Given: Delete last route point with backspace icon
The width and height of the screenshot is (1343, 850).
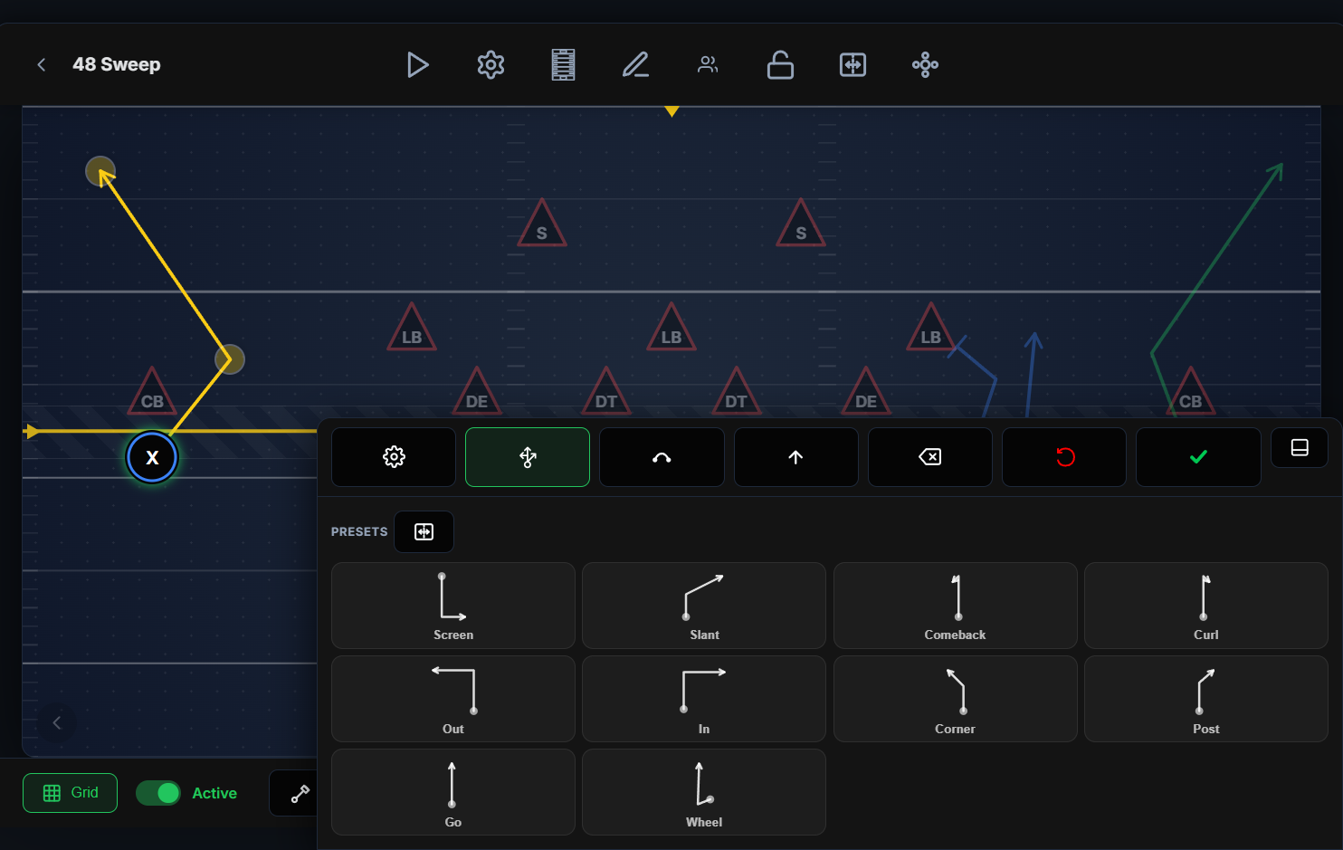Looking at the screenshot, I should tap(929, 457).
